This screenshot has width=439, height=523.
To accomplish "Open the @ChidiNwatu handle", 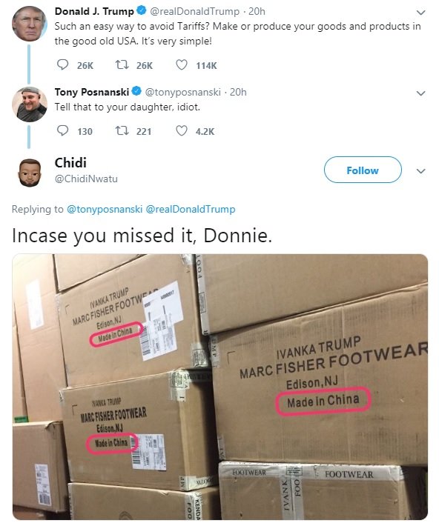I will [x=86, y=179].
